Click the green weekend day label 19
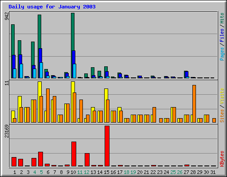 [x=133, y=172]
